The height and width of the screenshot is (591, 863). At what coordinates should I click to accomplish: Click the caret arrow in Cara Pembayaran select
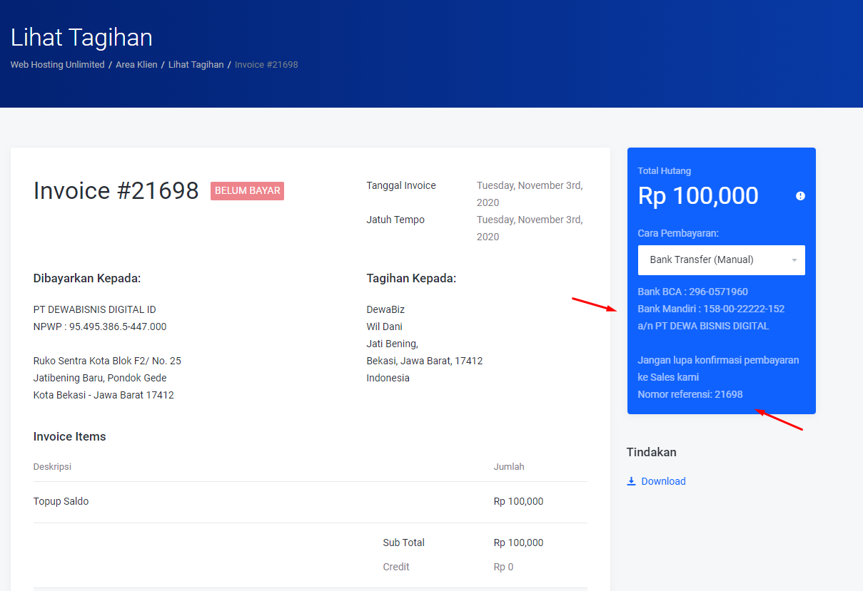click(794, 260)
